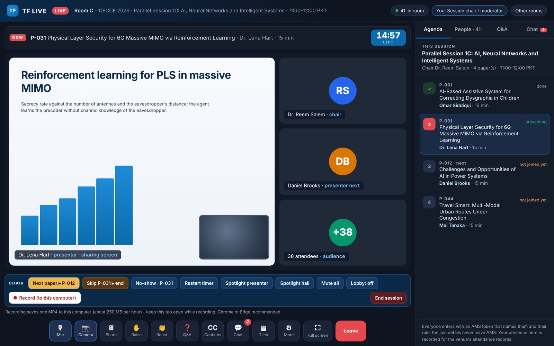Viewport: 554px width, 346px height.
Task: Open the Q&A tab in sidebar
Action: 502,29
